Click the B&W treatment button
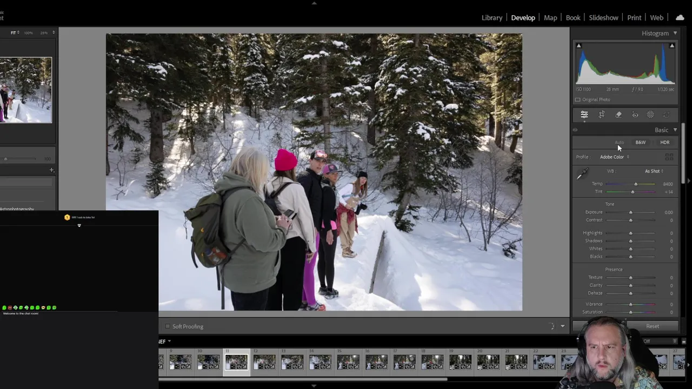 click(641, 142)
